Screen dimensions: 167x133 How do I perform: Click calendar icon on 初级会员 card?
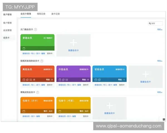coord(96,80)
